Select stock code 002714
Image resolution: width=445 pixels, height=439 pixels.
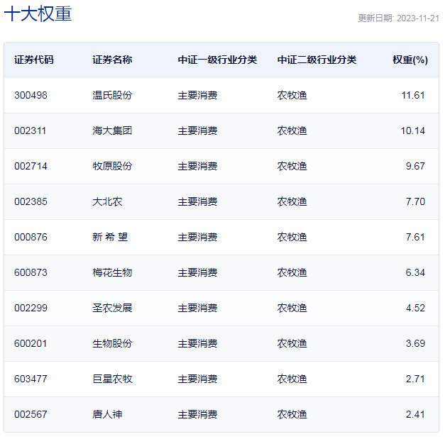click(31, 166)
